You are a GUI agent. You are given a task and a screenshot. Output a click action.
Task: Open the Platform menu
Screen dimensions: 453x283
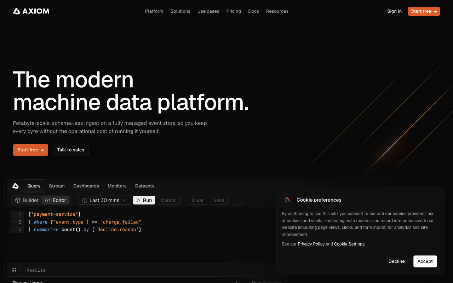(x=154, y=11)
